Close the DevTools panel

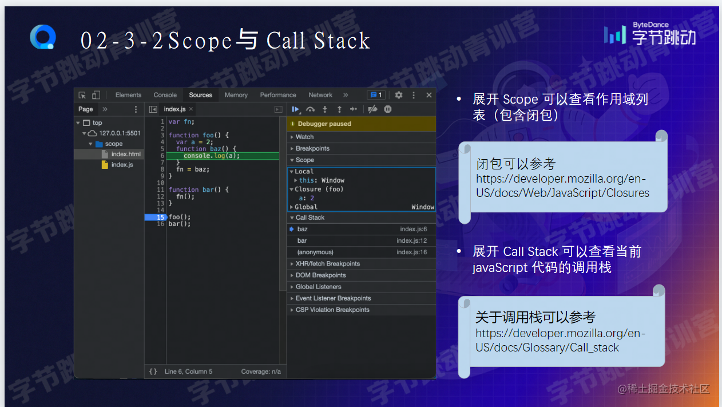point(429,95)
